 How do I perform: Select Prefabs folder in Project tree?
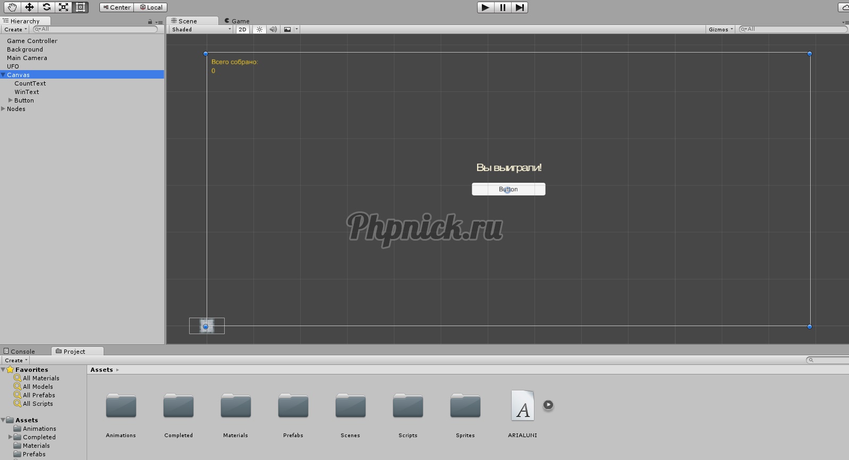click(x=34, y=454)
